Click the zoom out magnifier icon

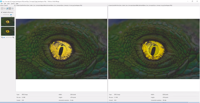pos(2,37)
